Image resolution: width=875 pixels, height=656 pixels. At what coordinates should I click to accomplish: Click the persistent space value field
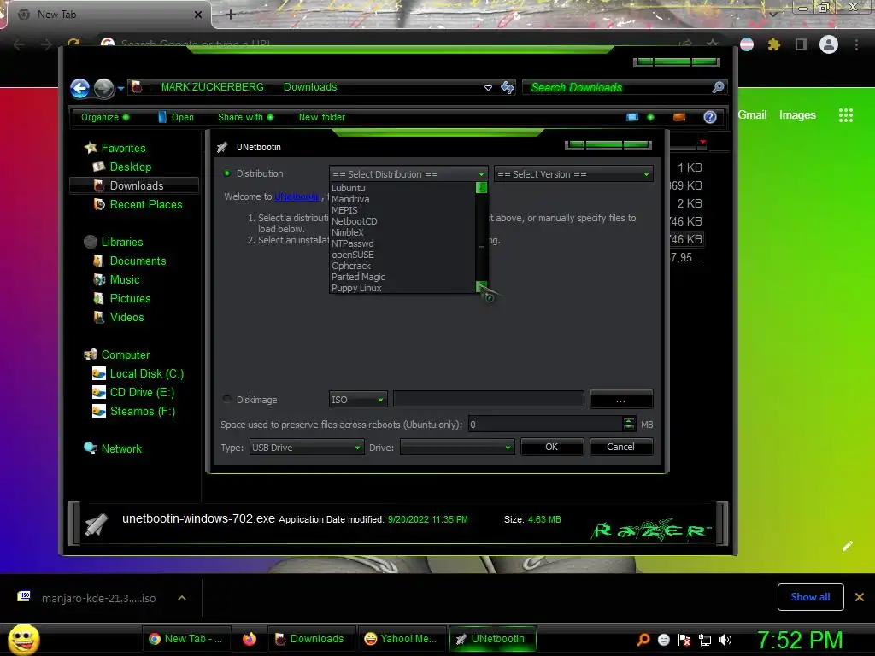coord(545,425)
